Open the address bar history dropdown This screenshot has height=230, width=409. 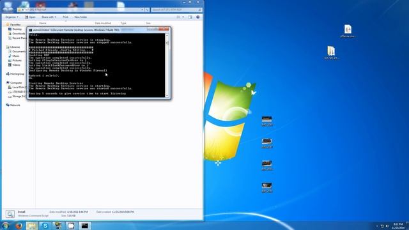(x=142, y=10)
